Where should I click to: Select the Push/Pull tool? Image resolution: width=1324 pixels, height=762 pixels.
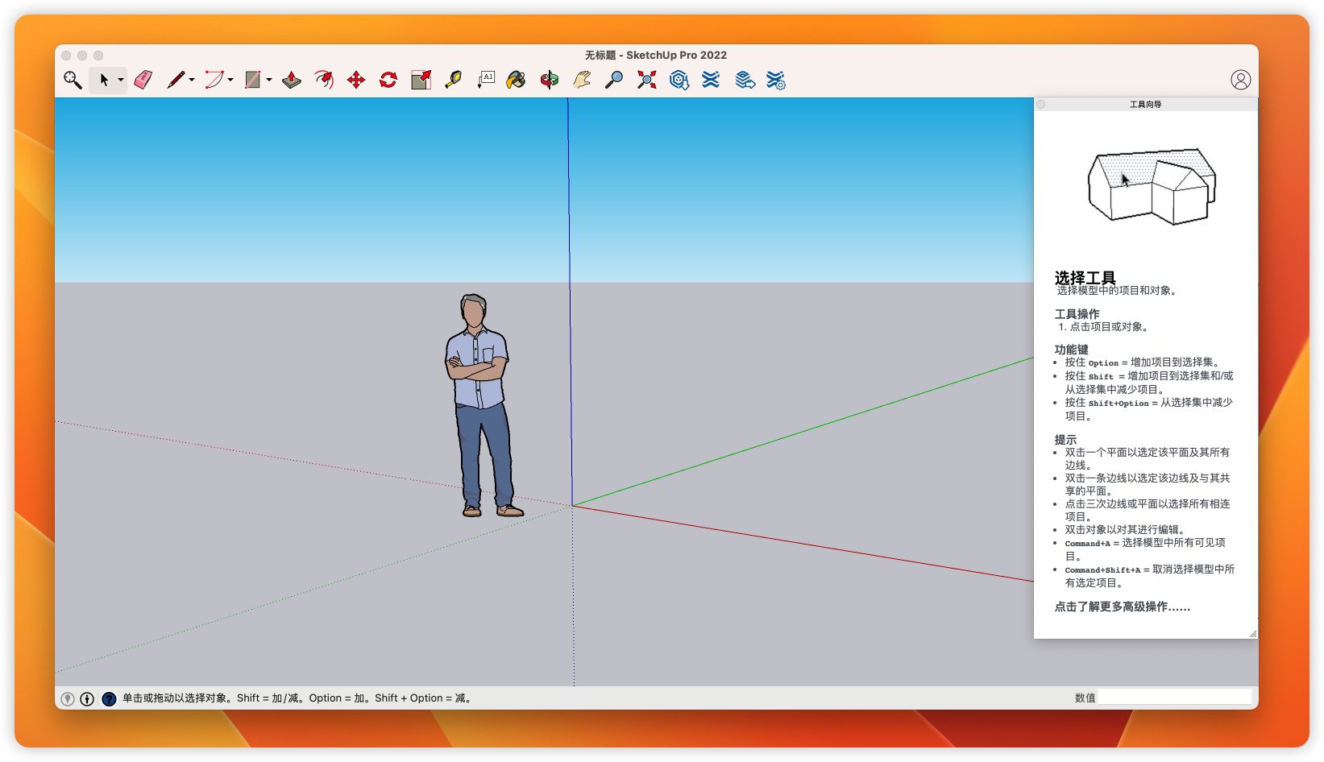click(292, 80)
